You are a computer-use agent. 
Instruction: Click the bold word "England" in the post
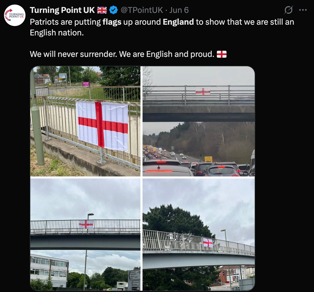pyautogui.click(x=178, y=22)
